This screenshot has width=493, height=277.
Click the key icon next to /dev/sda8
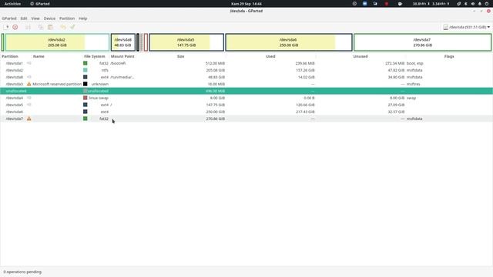(x=29, y=77)
